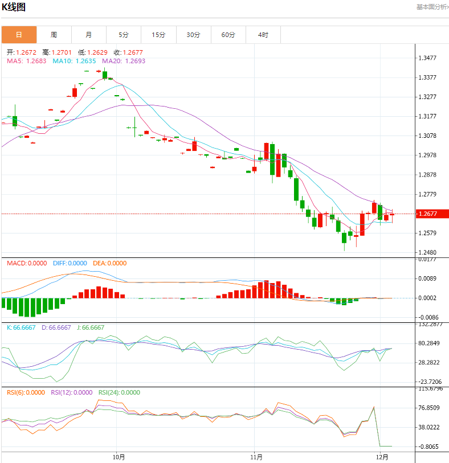Click the 11月 date axis marker
This screenshot has height=463, width=449.
click(x=256, y=457)
